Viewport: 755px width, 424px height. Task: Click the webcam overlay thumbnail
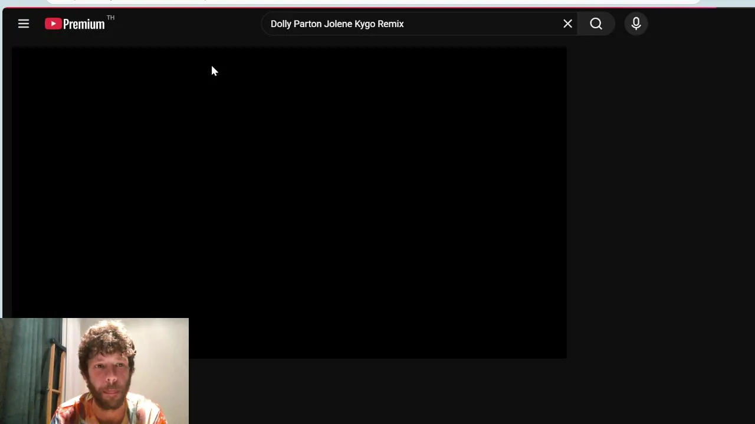(x=94, y=371)
